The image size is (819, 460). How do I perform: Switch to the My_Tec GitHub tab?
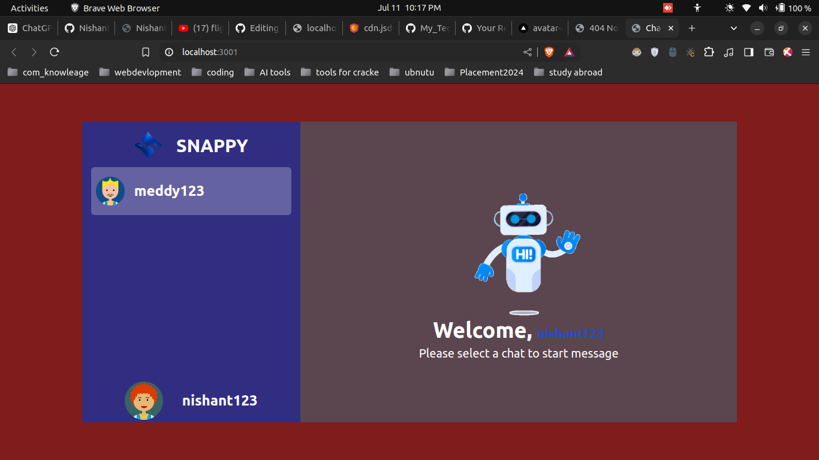click(428, 28)
